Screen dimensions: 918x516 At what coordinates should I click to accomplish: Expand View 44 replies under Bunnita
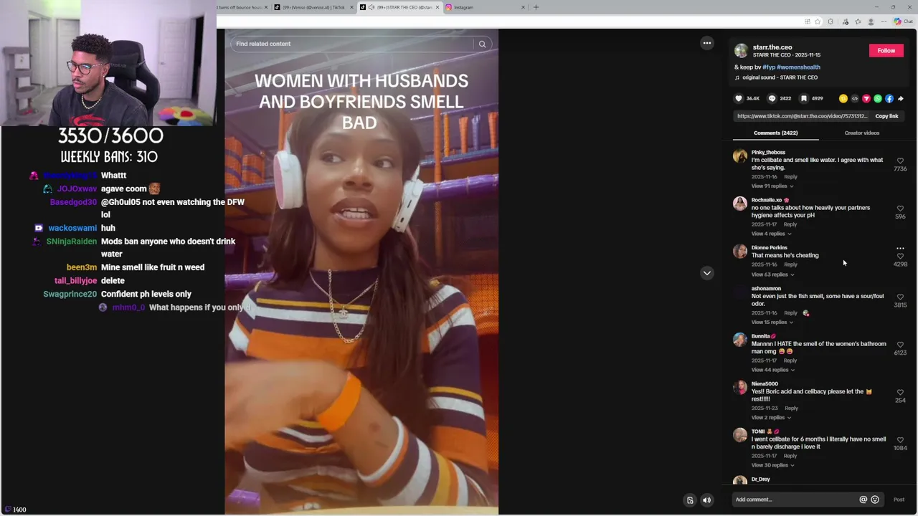pyautogui.click(x=772, y=370)
